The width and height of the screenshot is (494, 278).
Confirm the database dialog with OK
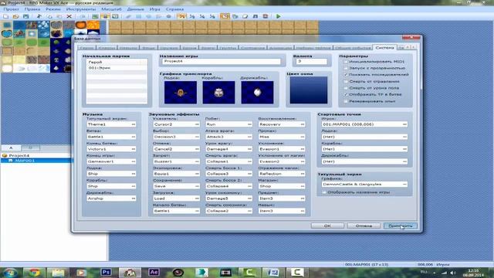coord(327,226)
